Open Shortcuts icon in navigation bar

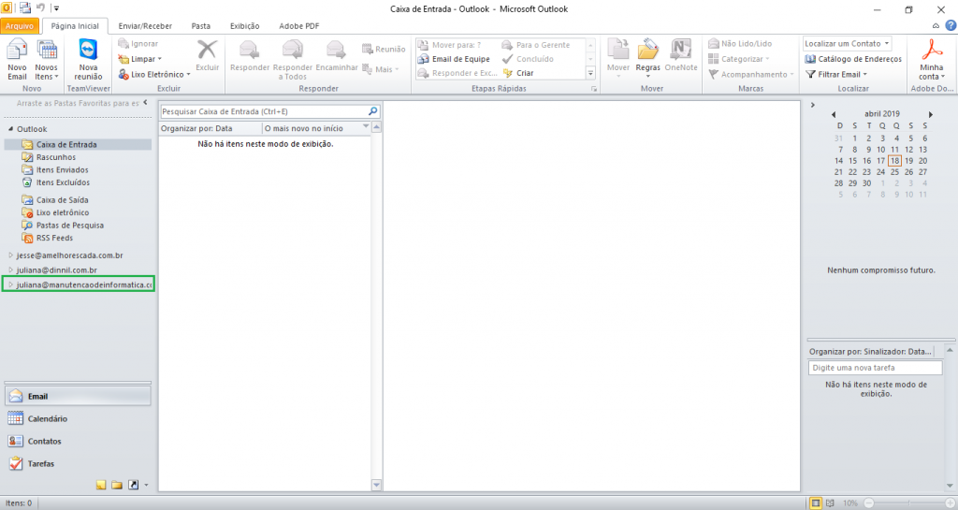pos(133,485)
